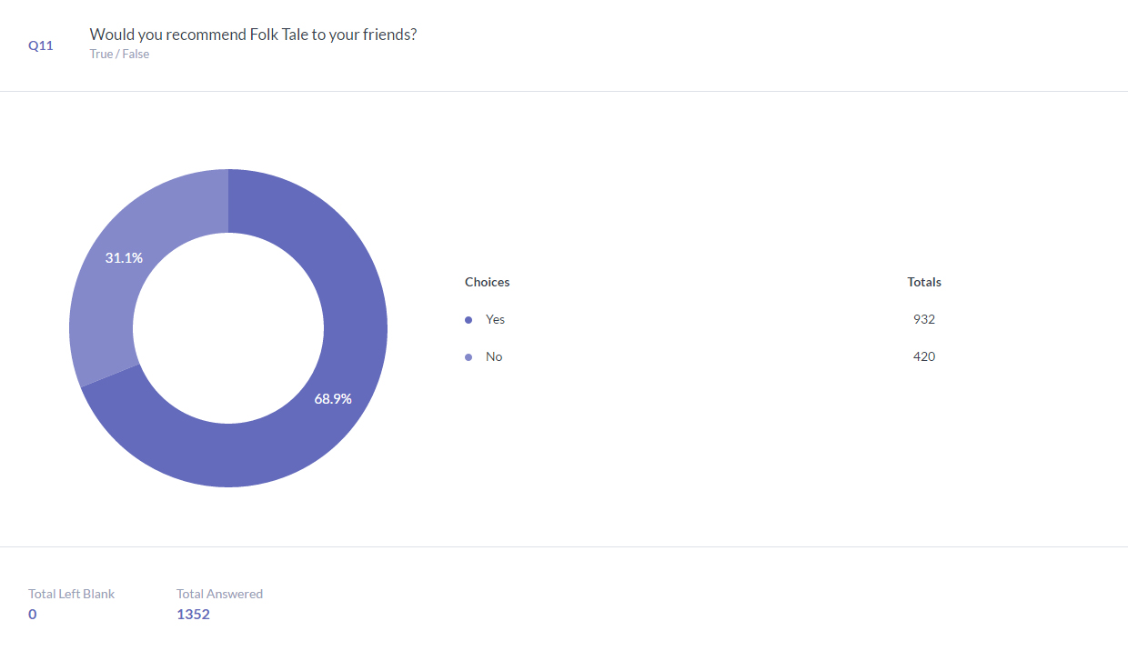1128x661 pixels.
Task: Select the Yes choice label
Action: pyautogui.click(x=495, y=319)
